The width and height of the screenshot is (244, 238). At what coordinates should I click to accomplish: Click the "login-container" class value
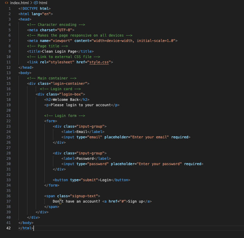pos(69,84)
